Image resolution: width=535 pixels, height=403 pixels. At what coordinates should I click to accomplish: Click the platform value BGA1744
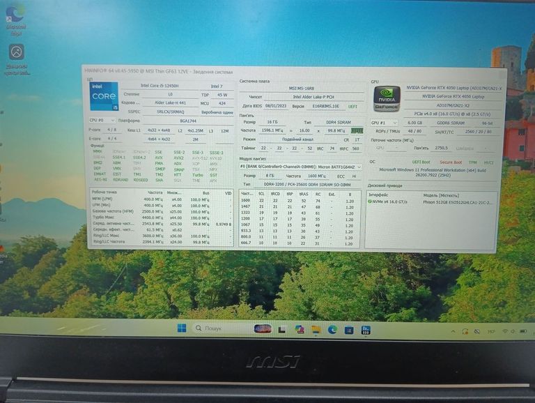click(x=188, y=121)
